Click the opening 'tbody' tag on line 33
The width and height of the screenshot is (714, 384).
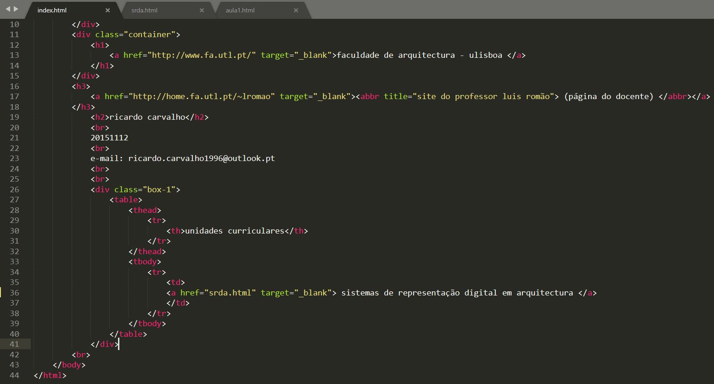pyautogui.click(x=145, y=262)
